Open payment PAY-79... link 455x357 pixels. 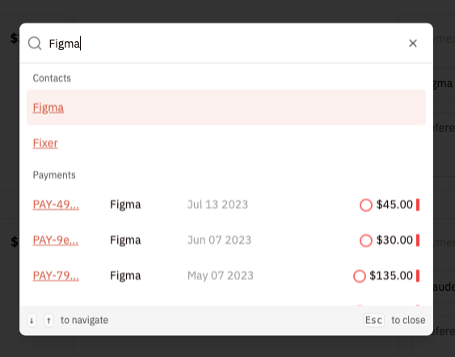56,275
